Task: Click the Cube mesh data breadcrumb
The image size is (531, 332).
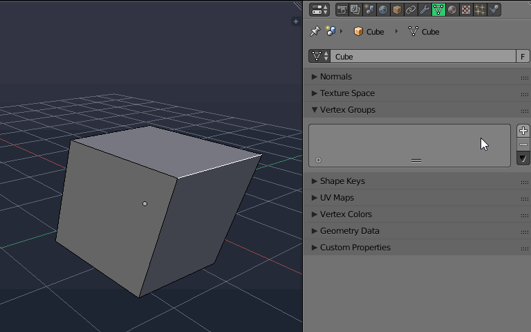Action: tap(424, 32)
